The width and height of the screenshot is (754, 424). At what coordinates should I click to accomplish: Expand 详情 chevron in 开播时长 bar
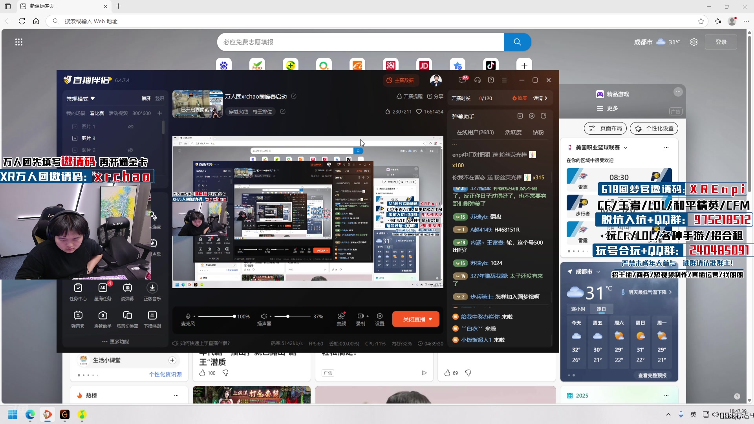pos(546,98)
